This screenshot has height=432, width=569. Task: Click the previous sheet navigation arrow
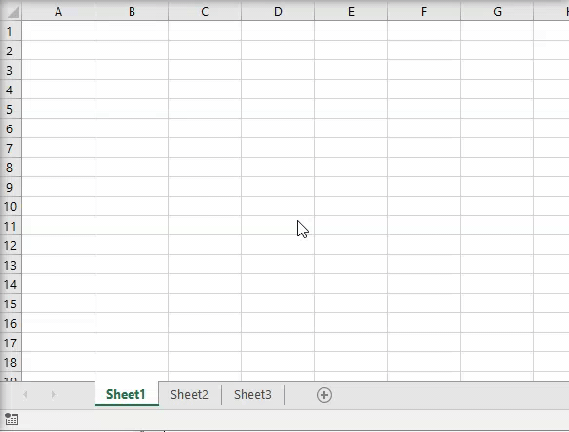point(25,394)
